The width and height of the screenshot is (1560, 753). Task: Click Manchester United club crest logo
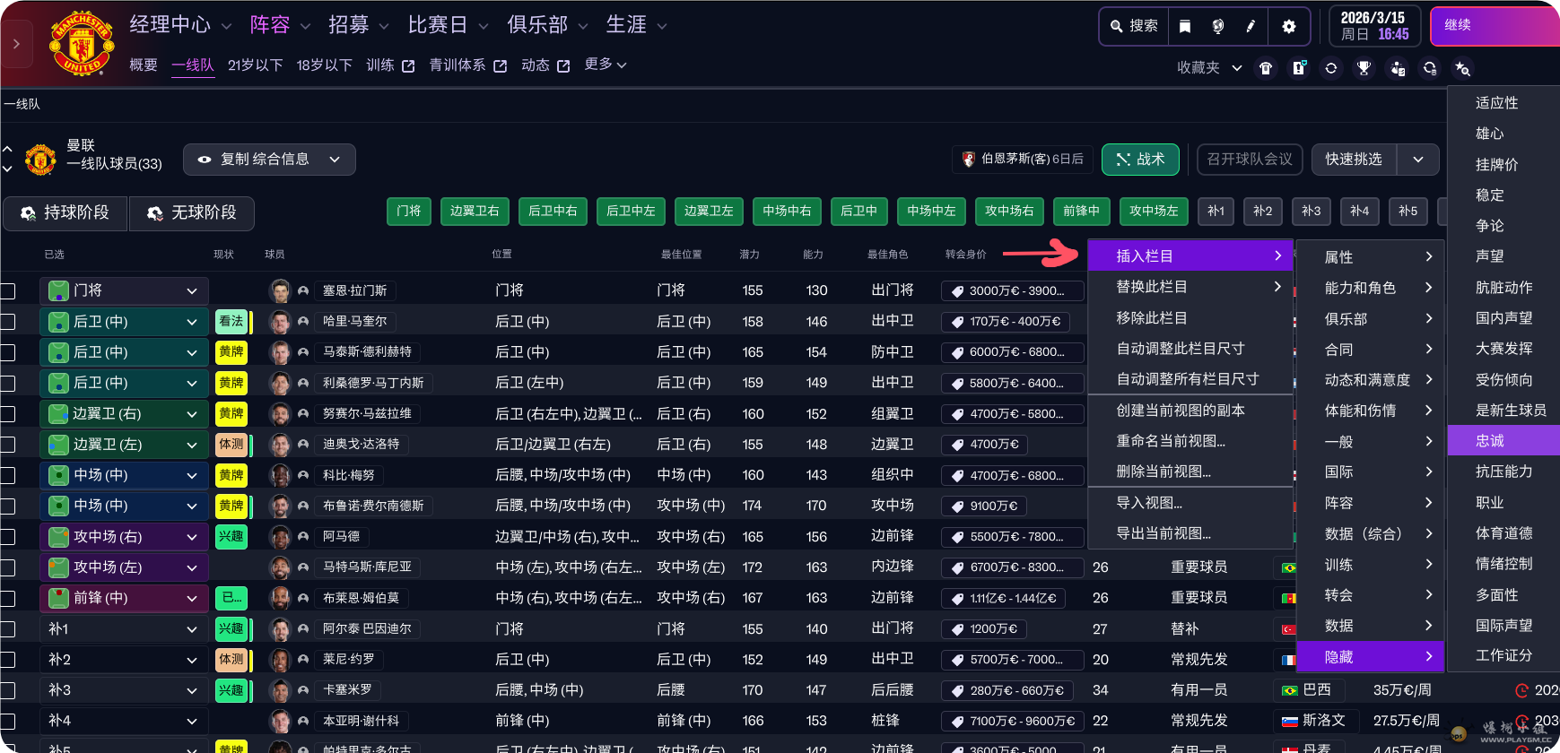pos(82,42)
